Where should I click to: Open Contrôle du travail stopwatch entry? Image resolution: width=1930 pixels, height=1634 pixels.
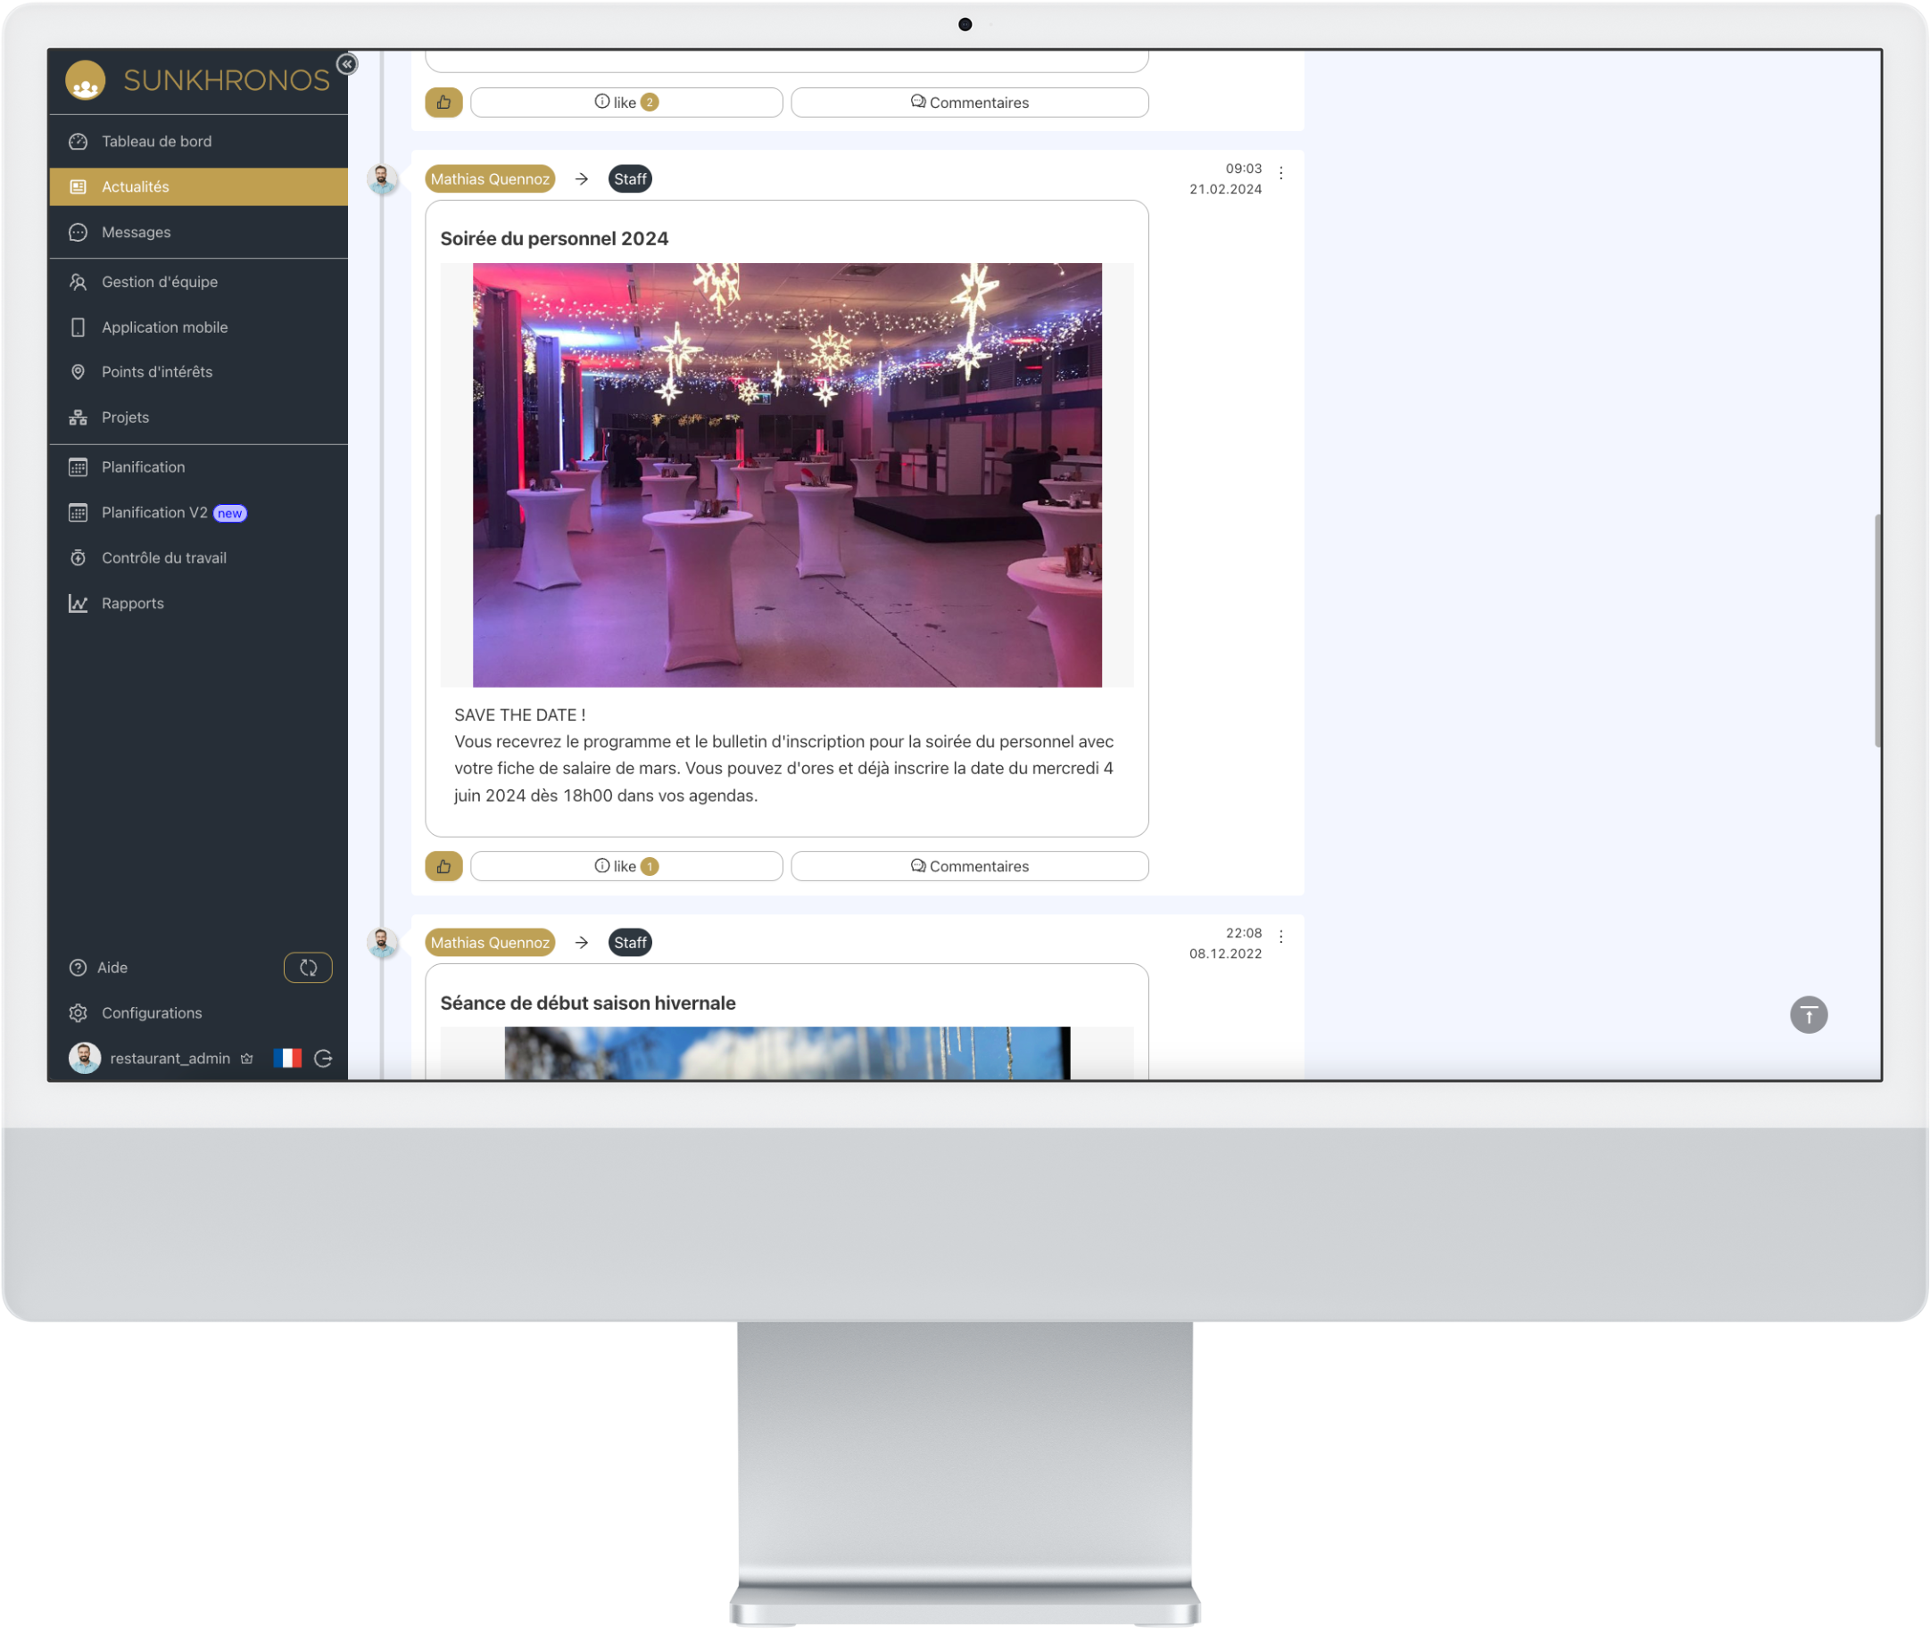[163, 558]
